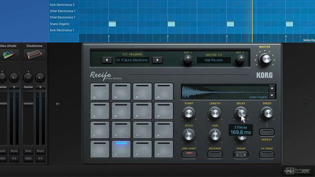Mute the Gladstone channel

(x=40, y=151)
